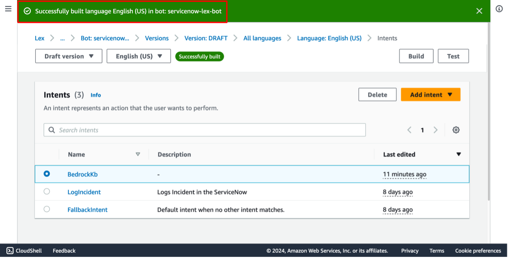
Task: Open Cookie preferences in footer
Action: pyautogui.click(x=478, y=251)
